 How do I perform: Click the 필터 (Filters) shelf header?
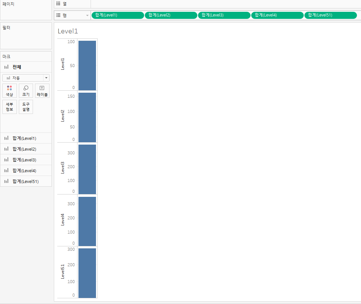pos(6,28)
